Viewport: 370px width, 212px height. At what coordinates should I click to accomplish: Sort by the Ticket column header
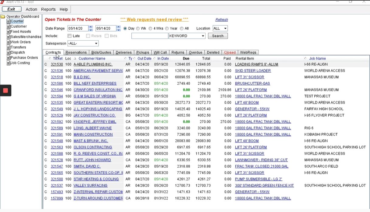click(58, 59)
